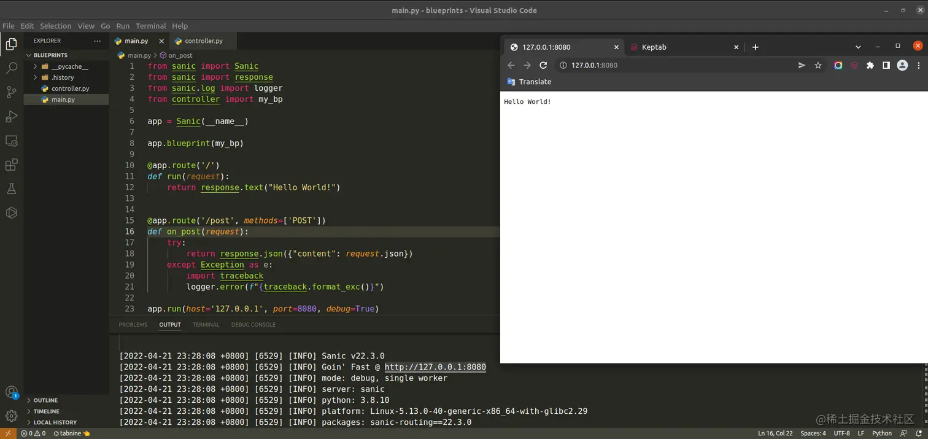The width and height of the screenshot is (928, 439).
Task: Click the http://127.0.0.1:8080 link in output
Action: (x=435, y=367)
